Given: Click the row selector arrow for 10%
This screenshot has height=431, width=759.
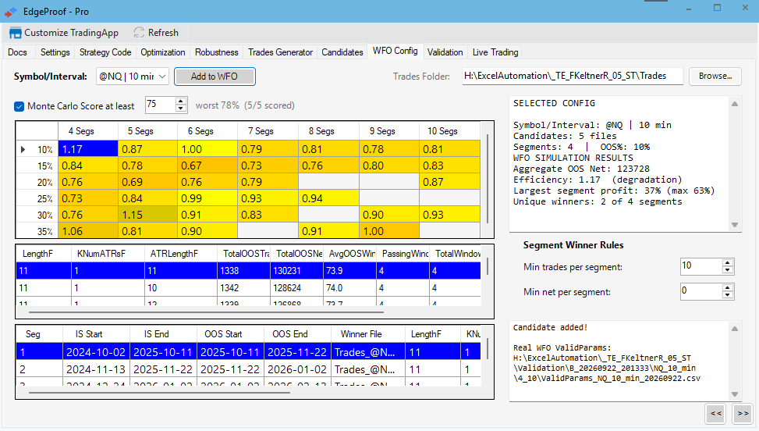Looking at the screenshot, I should (x=23, y=150).
